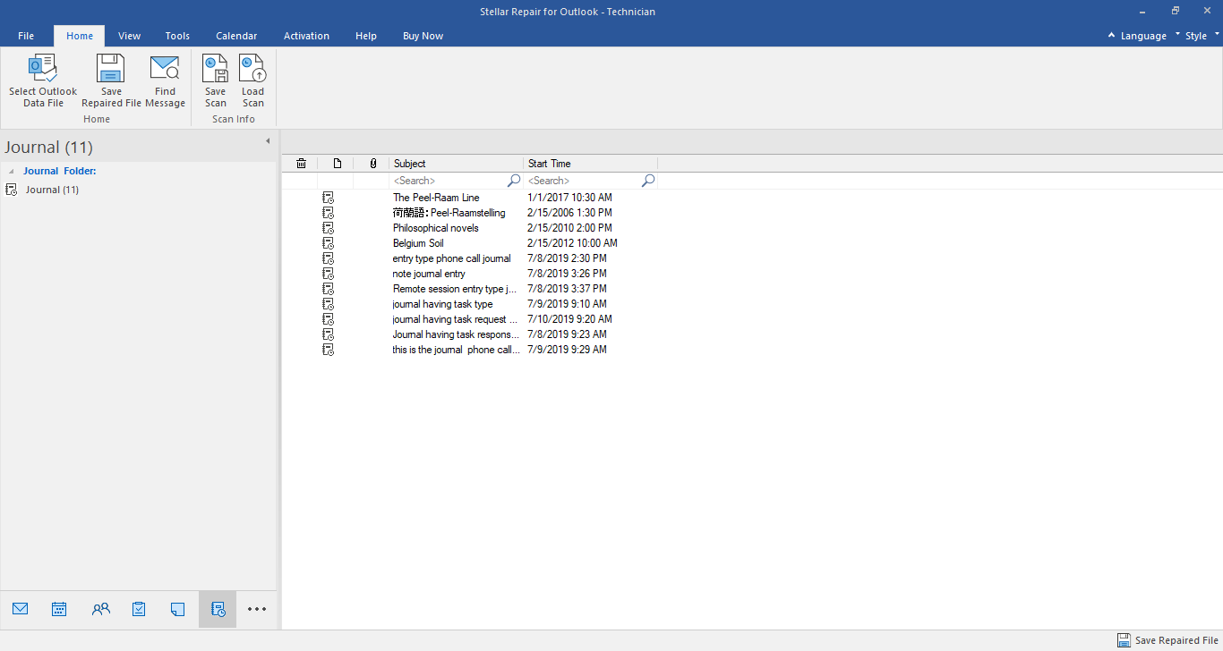Select 'this is the journal phone call' row
Screen dimensions: 1223x651
pos(456,350)
